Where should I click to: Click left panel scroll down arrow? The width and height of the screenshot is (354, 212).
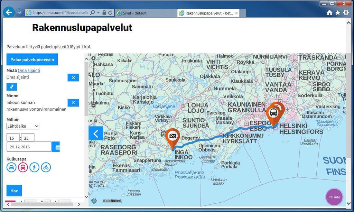point(86,197)
